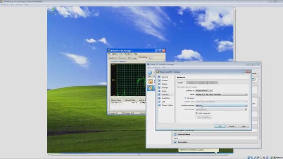The width and height of the screenshot is (283, 159).
Task: Click settings dialog help question icon
Action: pyautogui.click(x=243, y=72)
